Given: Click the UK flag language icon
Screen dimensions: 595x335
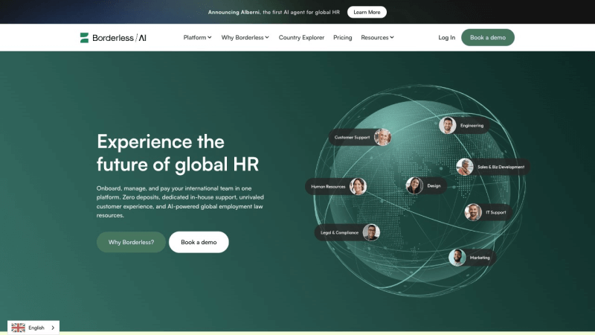Looking at the screenshot, I should [x=19, y=328].
